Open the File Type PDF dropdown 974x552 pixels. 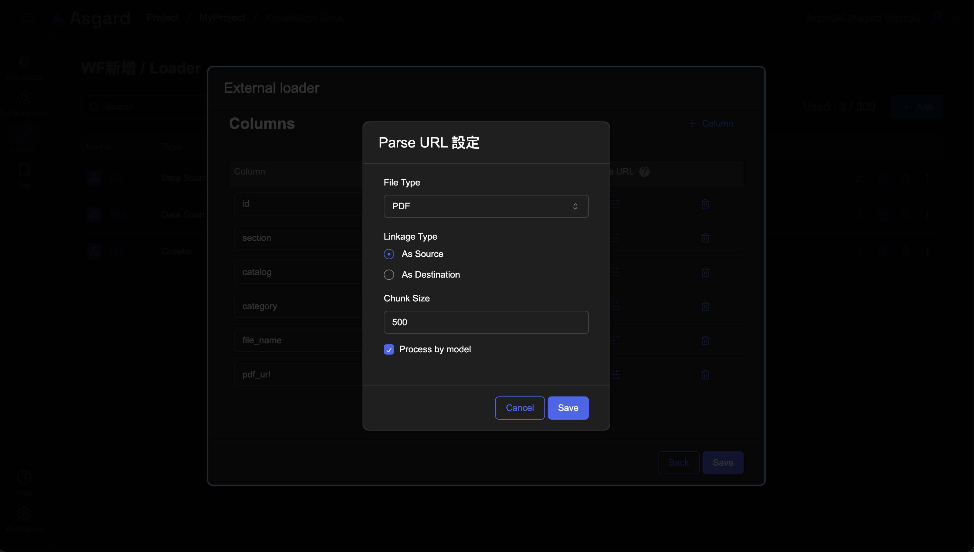point(486,206)
